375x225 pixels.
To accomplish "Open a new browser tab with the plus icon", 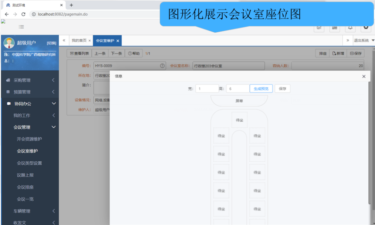I will (x=71, y=5).
